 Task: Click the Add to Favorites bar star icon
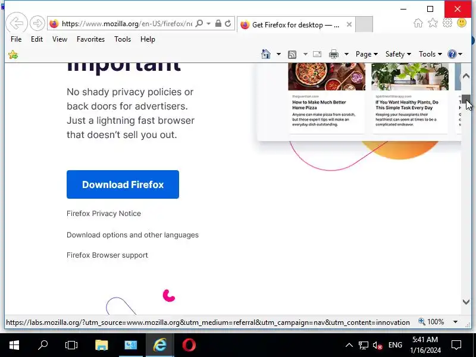point(13,55)
